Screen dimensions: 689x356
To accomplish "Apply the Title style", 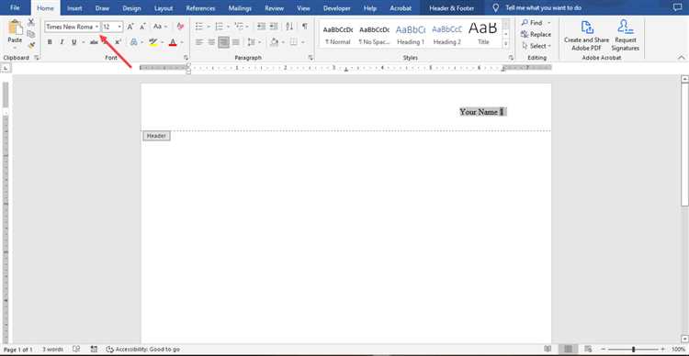I will (483, 34).
